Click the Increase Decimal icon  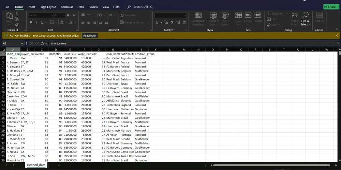(178, 22)
